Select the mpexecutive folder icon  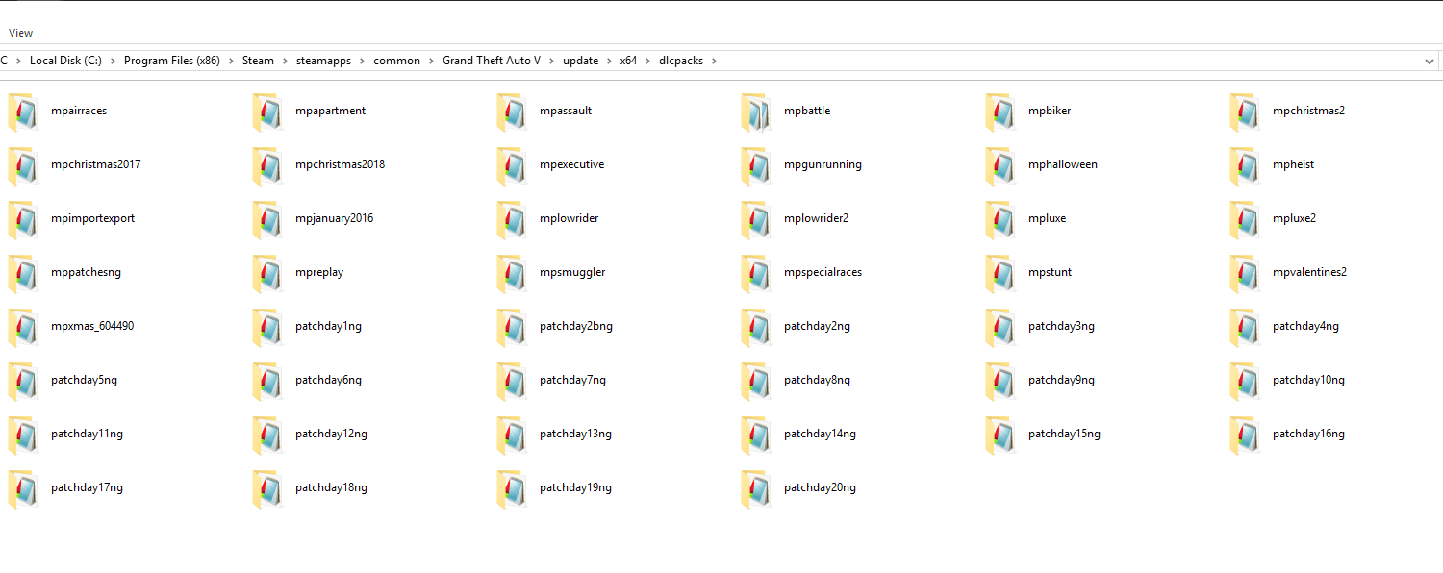pyautogui.click(x=511, y=165)
